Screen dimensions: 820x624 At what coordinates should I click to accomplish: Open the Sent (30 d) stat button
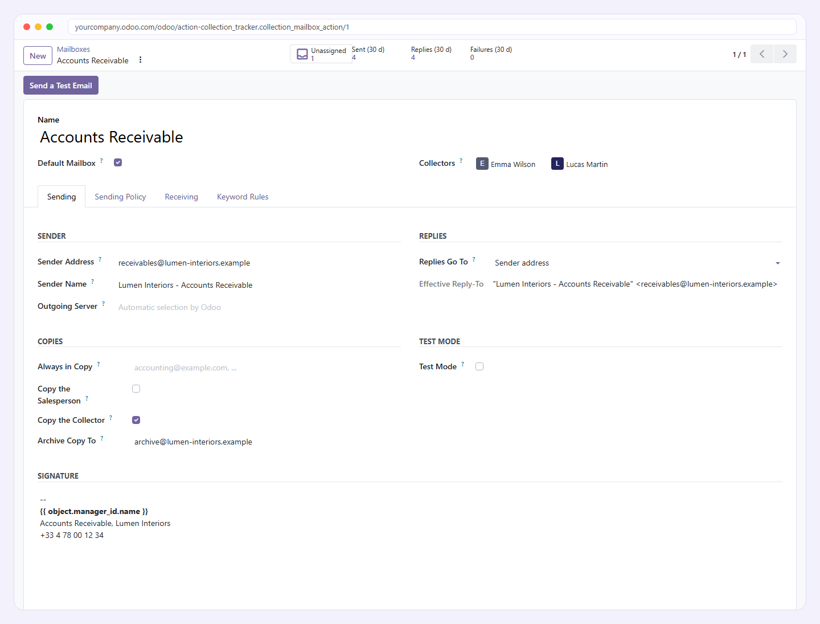pyautogui.click(x=368, y=54)
